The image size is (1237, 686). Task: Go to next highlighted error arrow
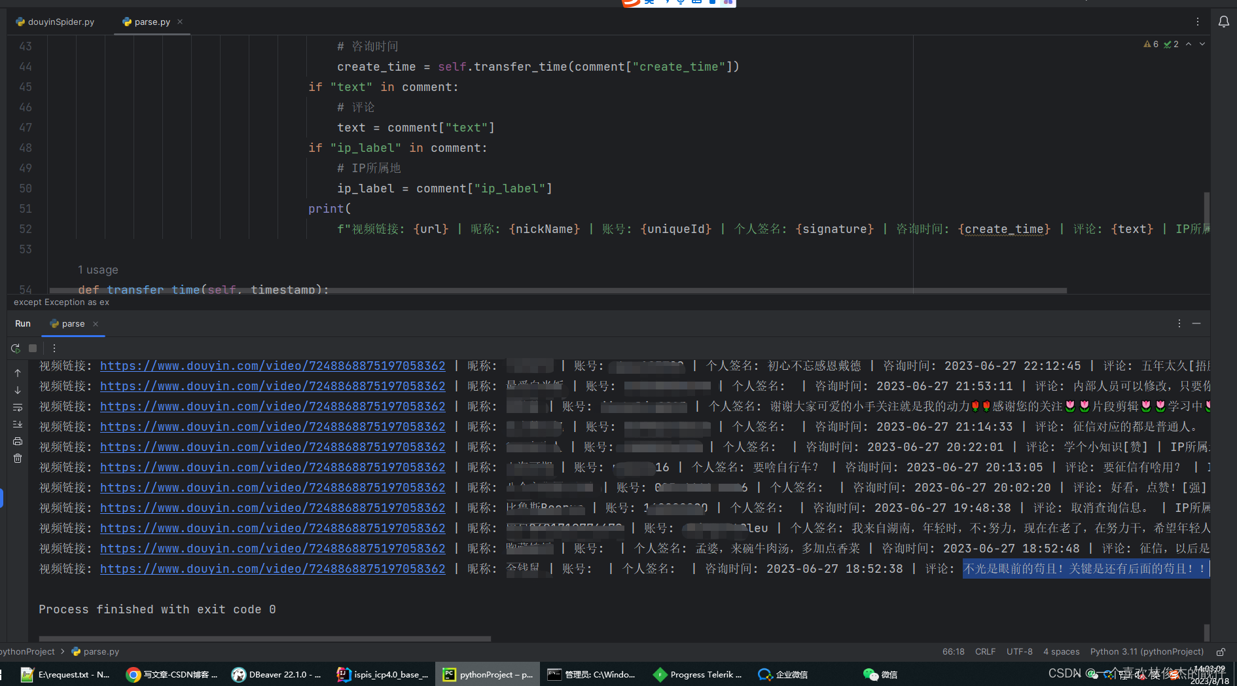pos(1202,44)
